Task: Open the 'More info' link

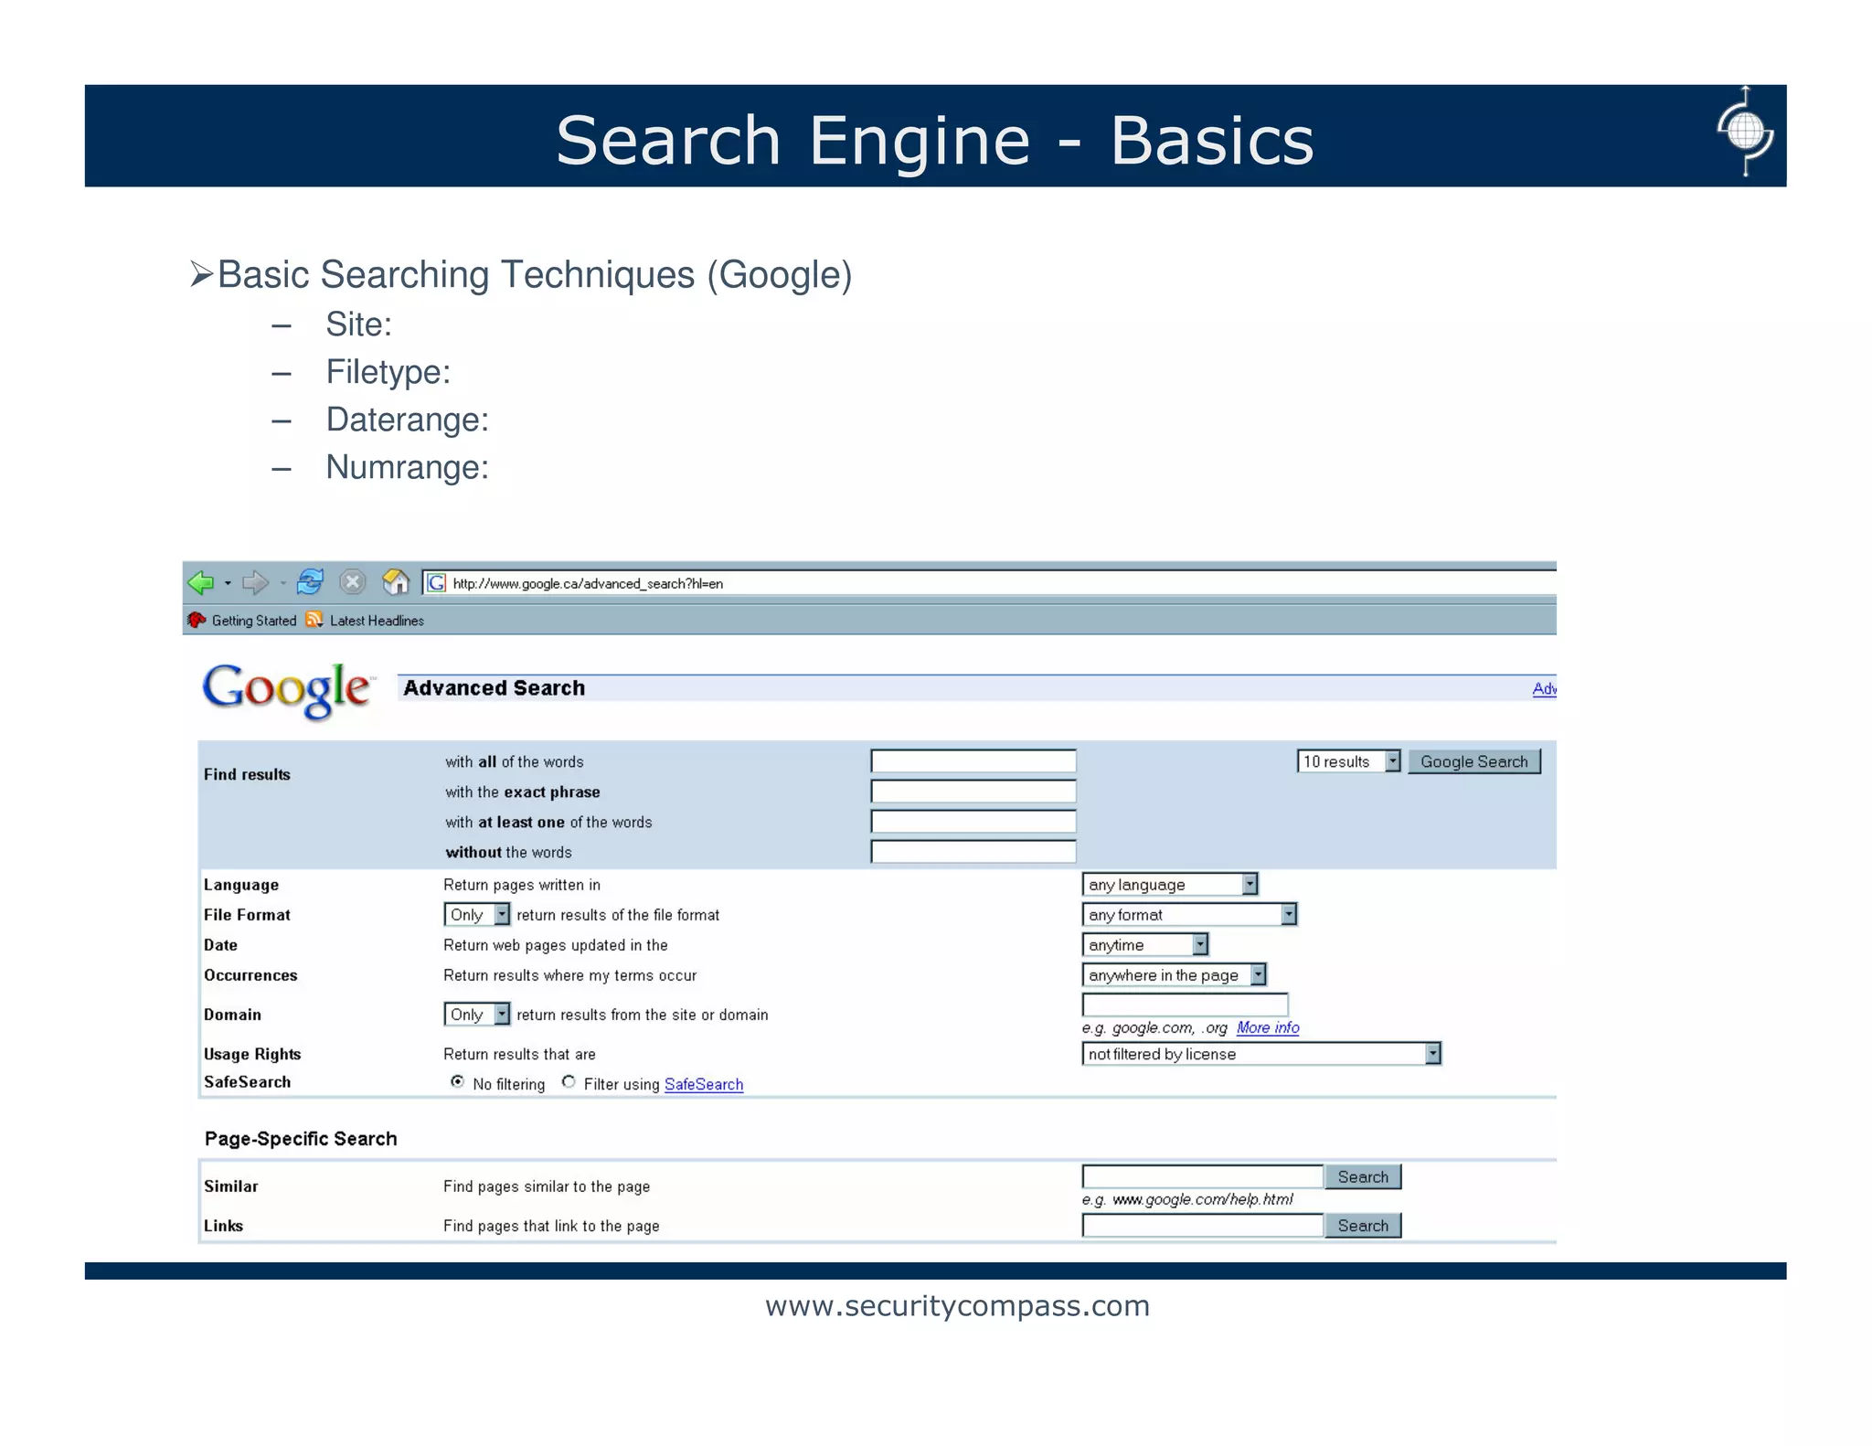Action: [x=1268, y=1027]
